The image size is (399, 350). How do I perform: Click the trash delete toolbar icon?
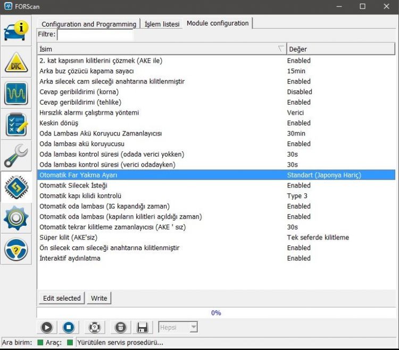pos(121,327)
